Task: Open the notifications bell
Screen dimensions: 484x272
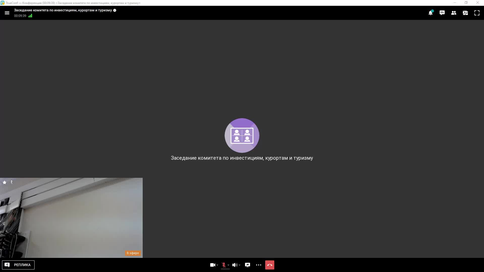Action: (431, 13)
